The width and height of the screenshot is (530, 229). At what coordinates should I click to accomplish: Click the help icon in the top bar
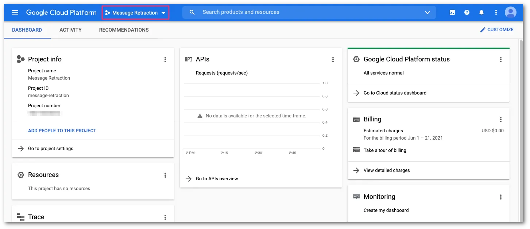click(x=467, y=12)
